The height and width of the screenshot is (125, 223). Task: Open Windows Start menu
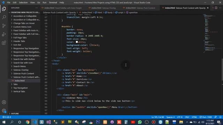4,122
